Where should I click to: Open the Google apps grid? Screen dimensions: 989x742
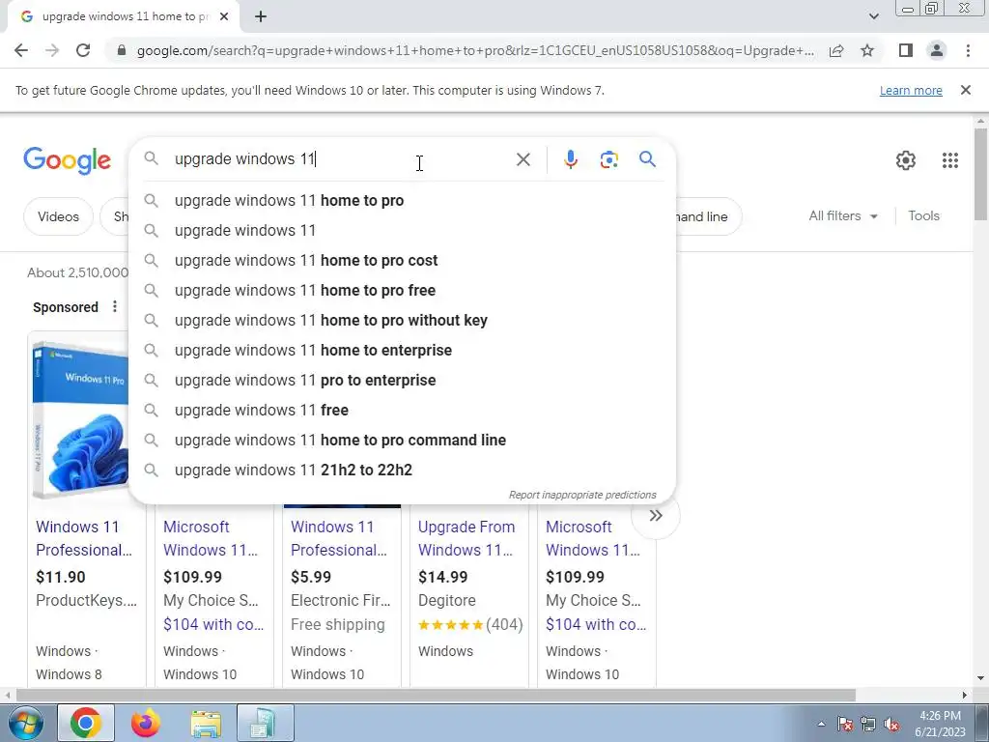click(x=950, y=160)
